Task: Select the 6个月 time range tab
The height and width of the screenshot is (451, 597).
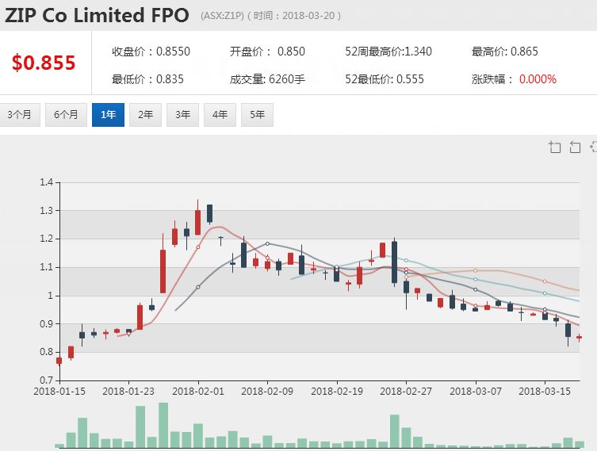Action: (66, 115)
